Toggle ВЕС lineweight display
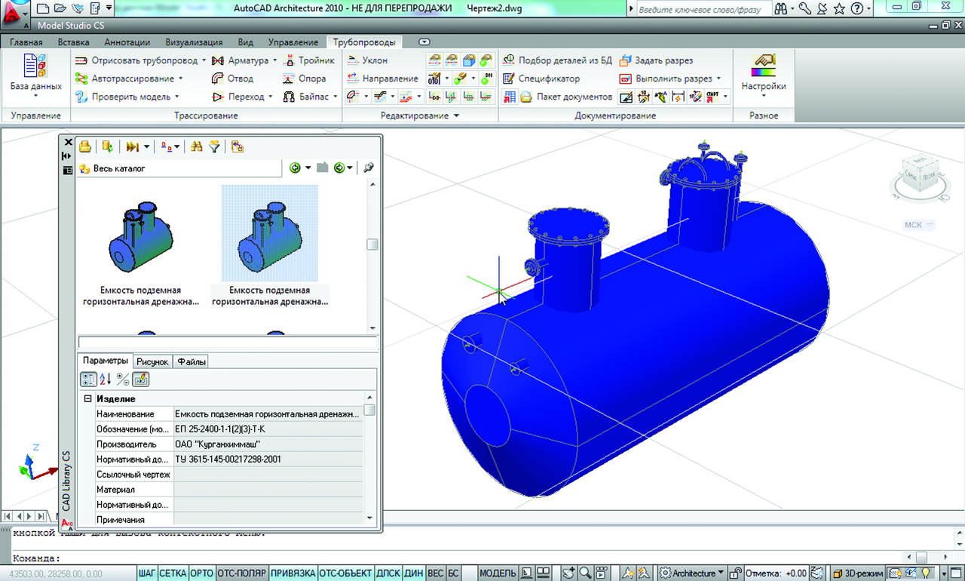This screenshot has height=581, width=965. (435, 573)
